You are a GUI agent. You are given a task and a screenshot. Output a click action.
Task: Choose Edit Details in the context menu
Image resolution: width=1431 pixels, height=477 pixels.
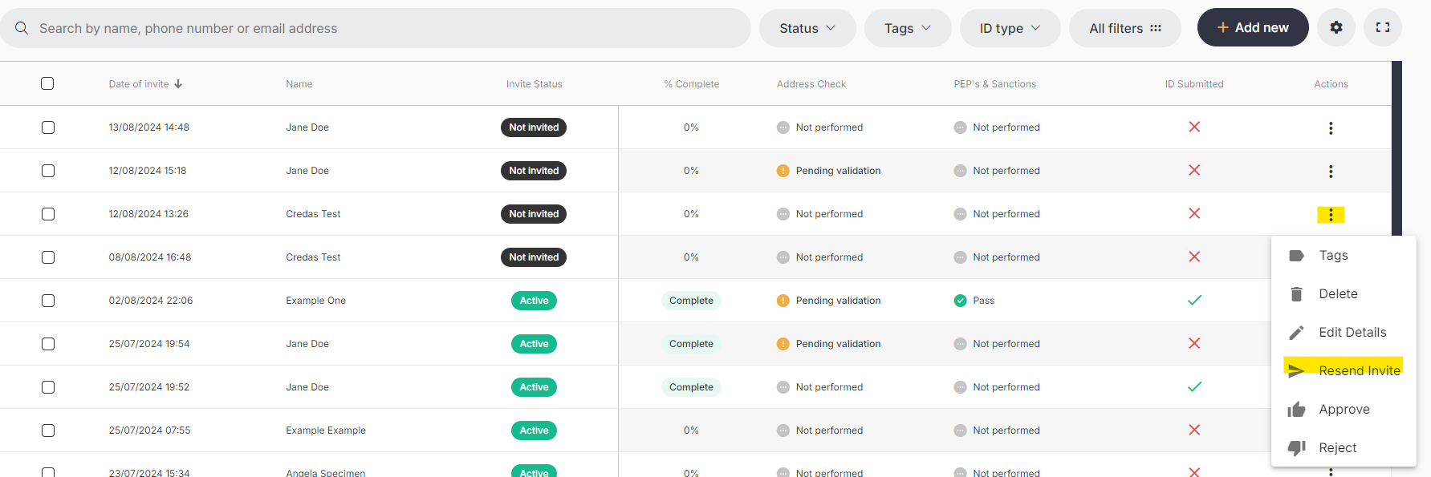pos(1344,333)
